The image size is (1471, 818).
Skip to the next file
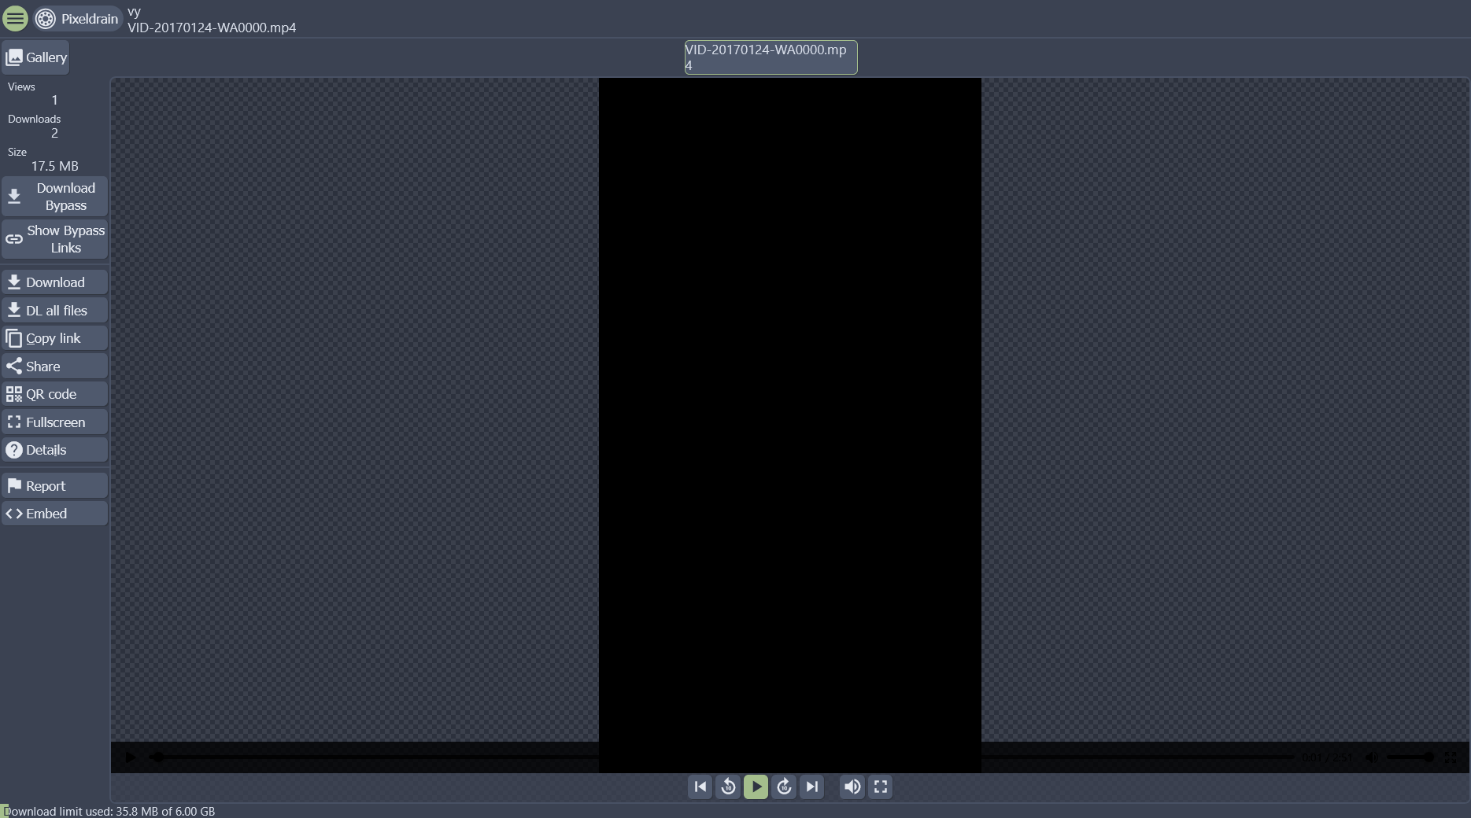point(811,787)
